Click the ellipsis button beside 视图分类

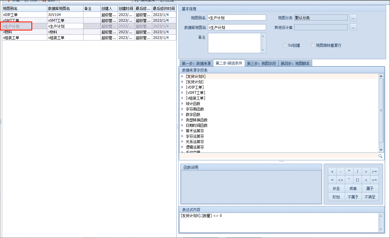[354, 18]
